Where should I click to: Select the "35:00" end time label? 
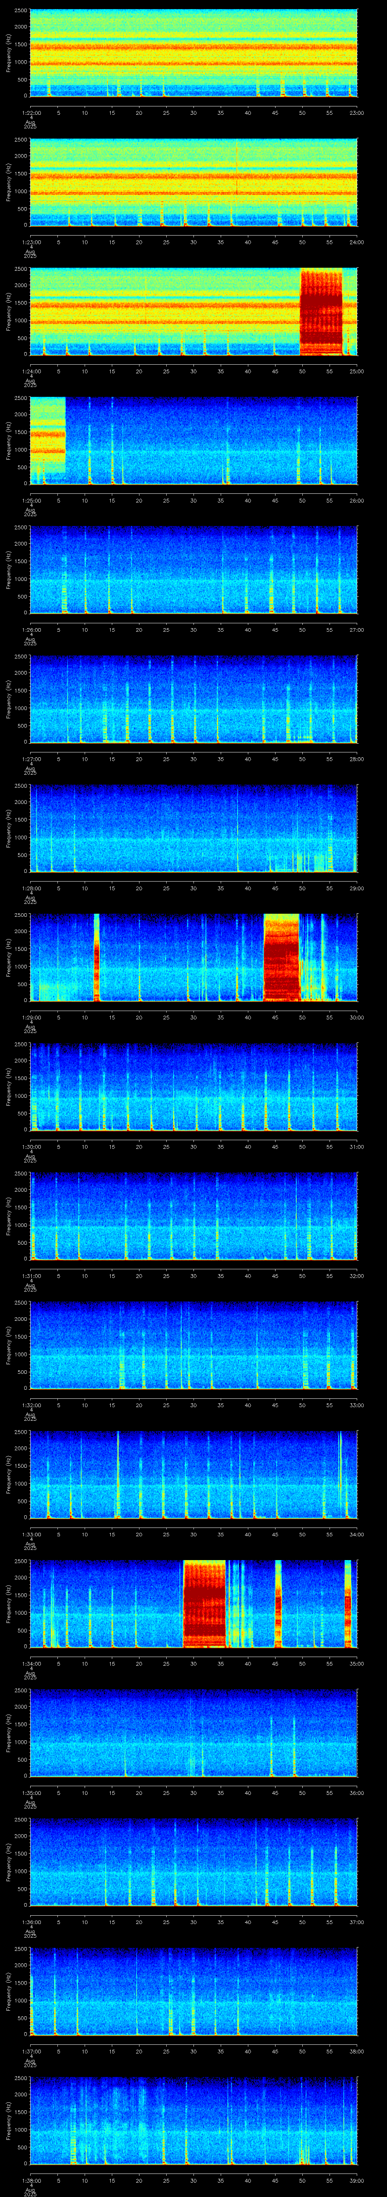[357, 1663]
